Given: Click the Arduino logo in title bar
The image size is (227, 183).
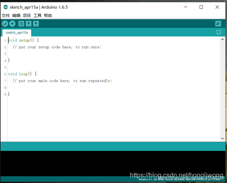Looking at the screenshot, I should click(x=6, y=7).
